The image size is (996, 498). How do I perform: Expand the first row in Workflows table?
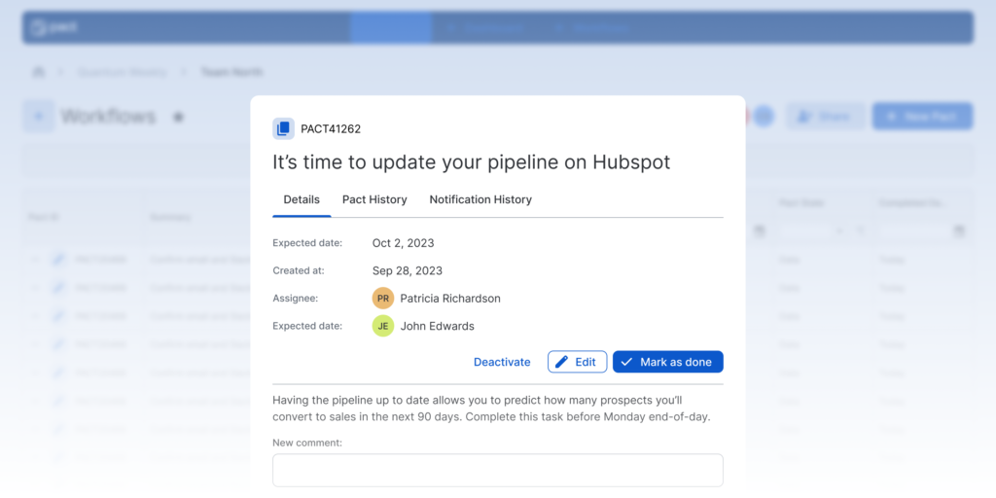click(x=36, y=260)
